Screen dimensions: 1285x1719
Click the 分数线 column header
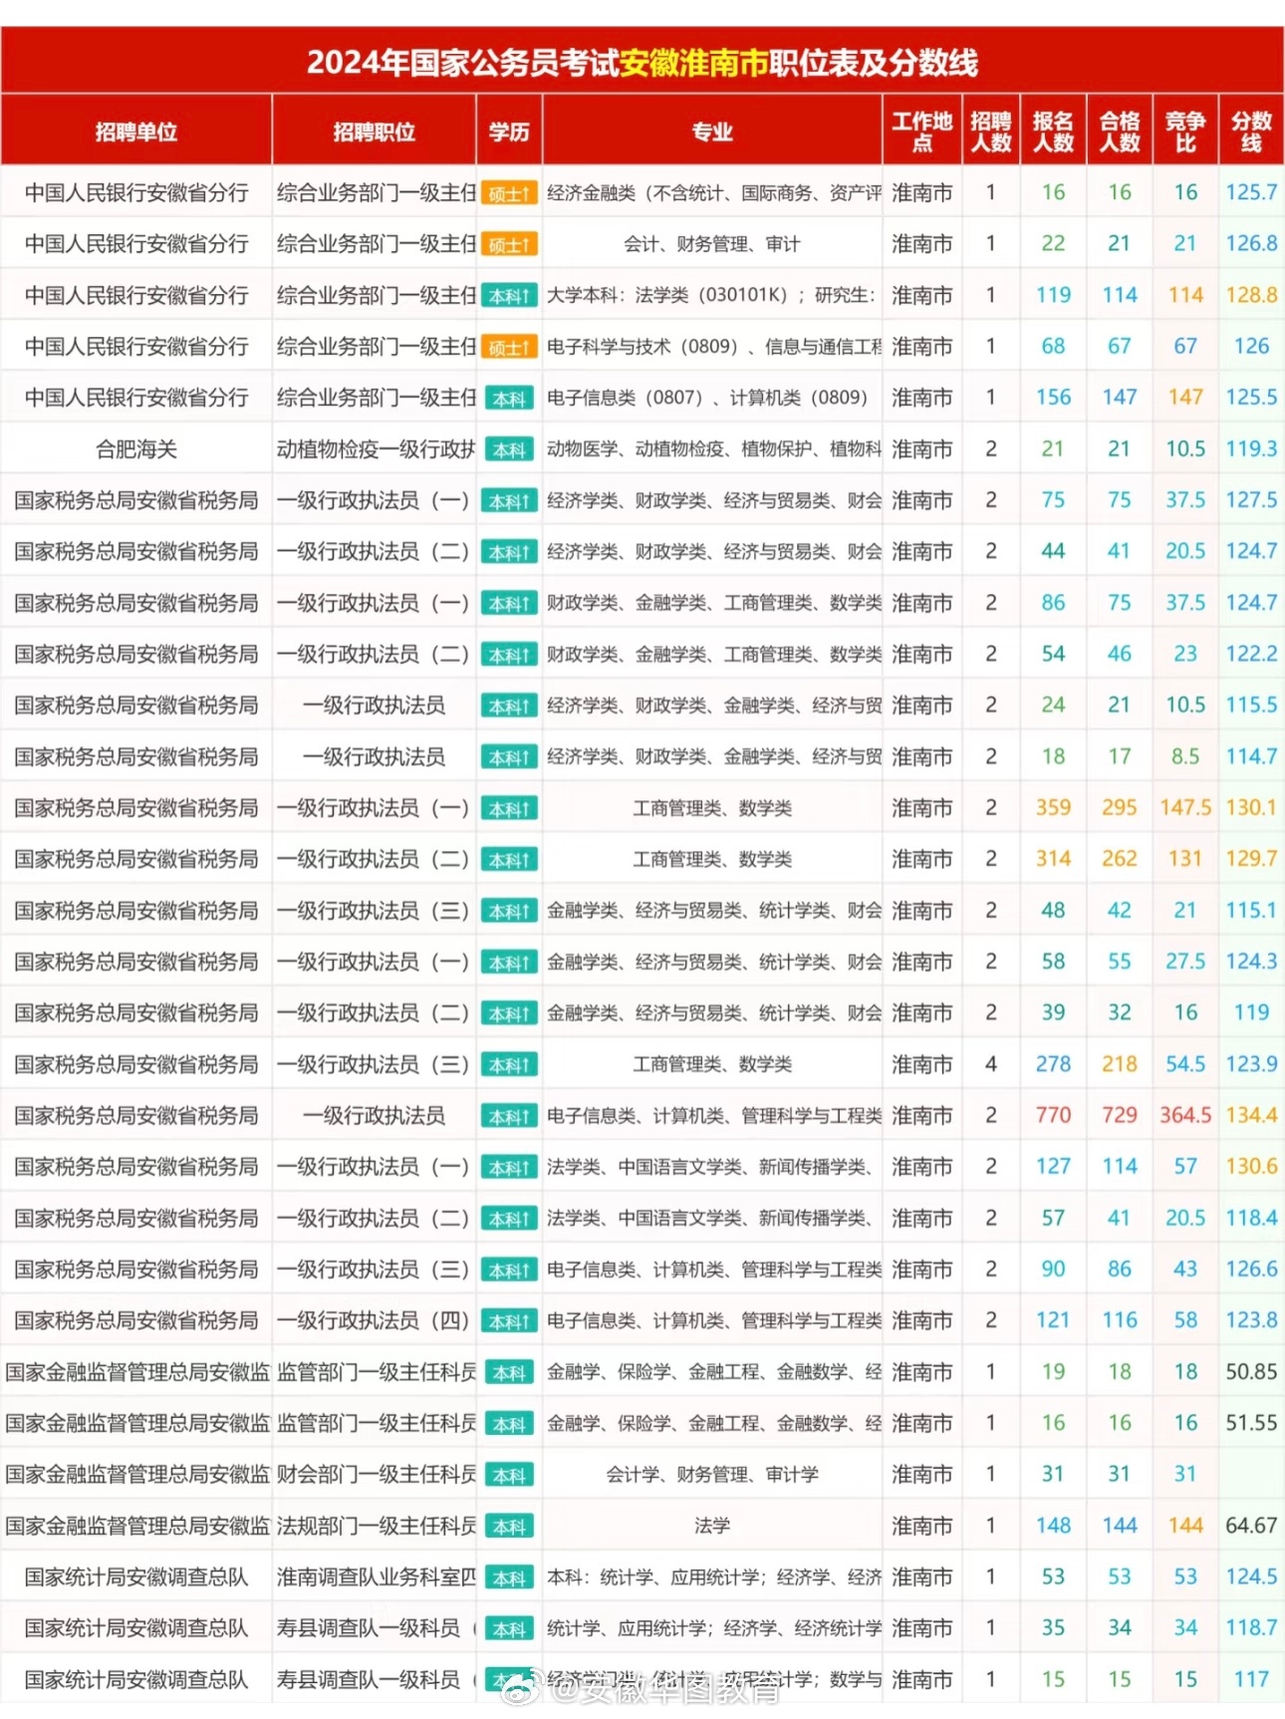click(x=1251, y=132)
